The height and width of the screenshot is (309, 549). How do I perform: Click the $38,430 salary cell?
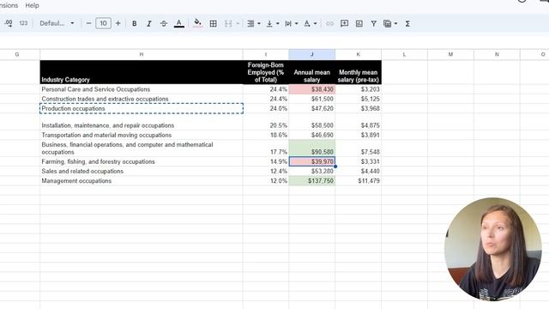pos(311,89)
